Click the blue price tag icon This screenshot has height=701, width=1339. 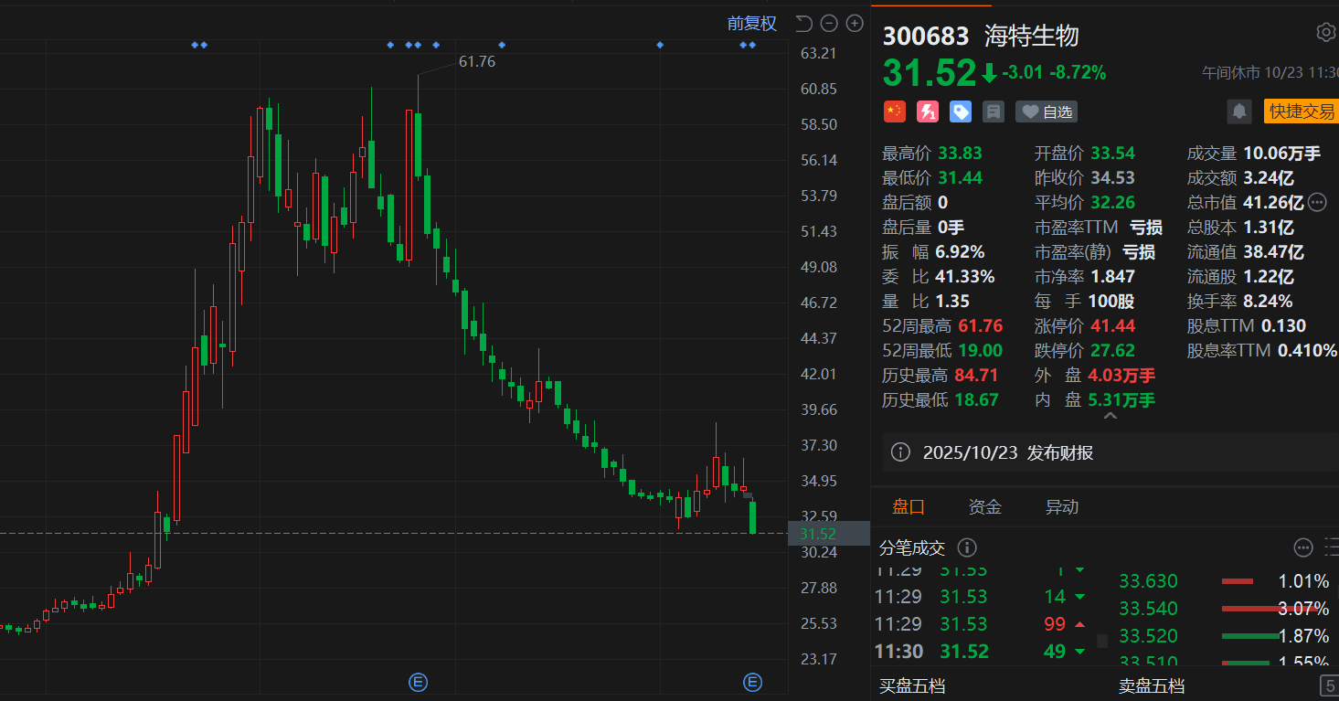click(x=960, y=112)
